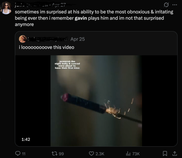Click the share upload icon
The height and width of the screenshot is (158, 182).
pos(174,153)
